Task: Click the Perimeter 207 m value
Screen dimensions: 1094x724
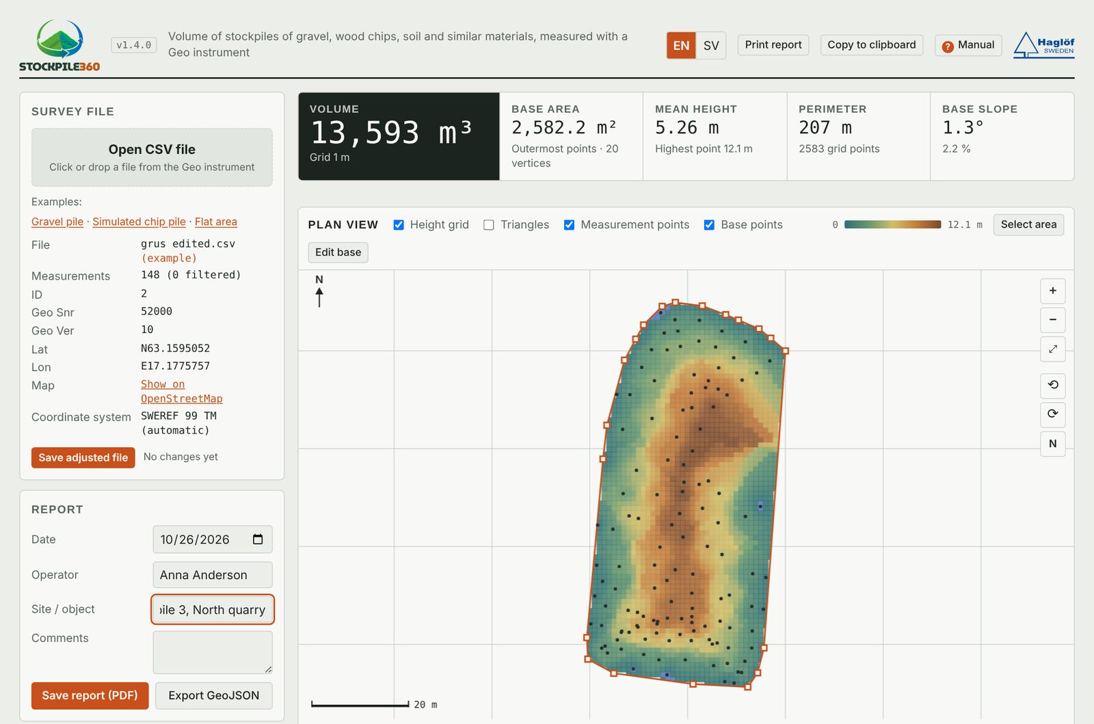Action: 825,128
